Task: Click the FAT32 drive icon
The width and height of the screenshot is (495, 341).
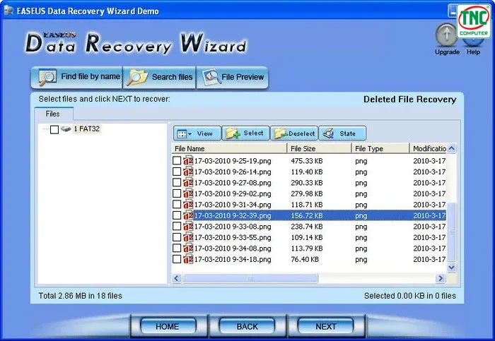Action: pyautogui.click(x=66, y=128)
